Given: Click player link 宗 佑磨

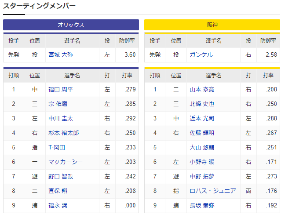Looking at the screenshot, I should [x=58, y=104].
